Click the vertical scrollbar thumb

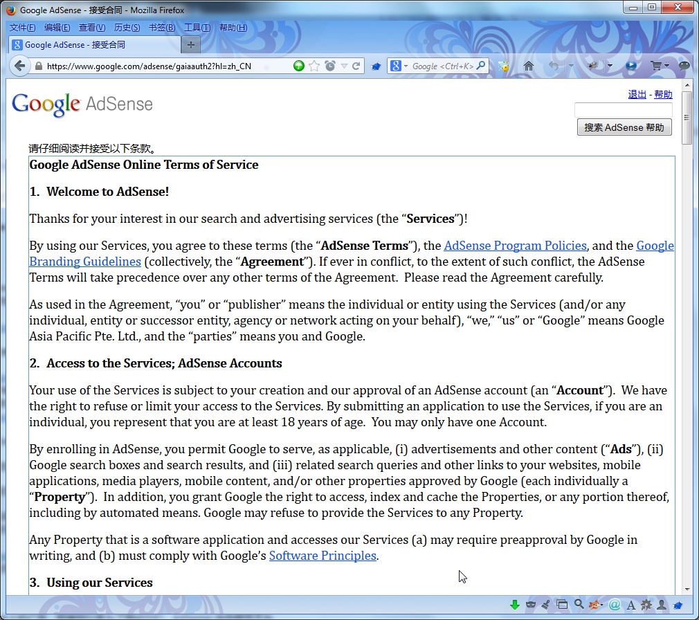pos(687,118)
